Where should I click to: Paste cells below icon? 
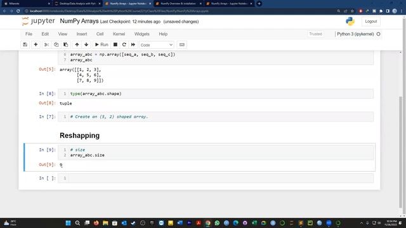66,45
